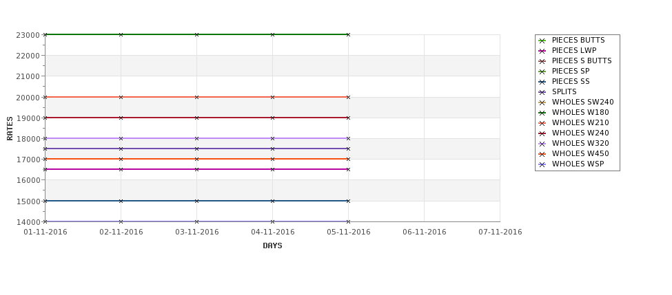Click the 20000 line point at 03-11-2016

[196, 97]
